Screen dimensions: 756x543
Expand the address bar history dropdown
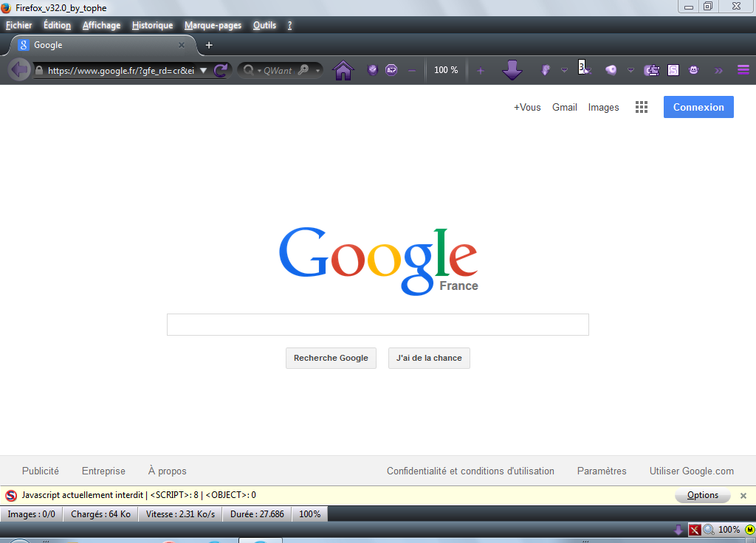[204, 70]
